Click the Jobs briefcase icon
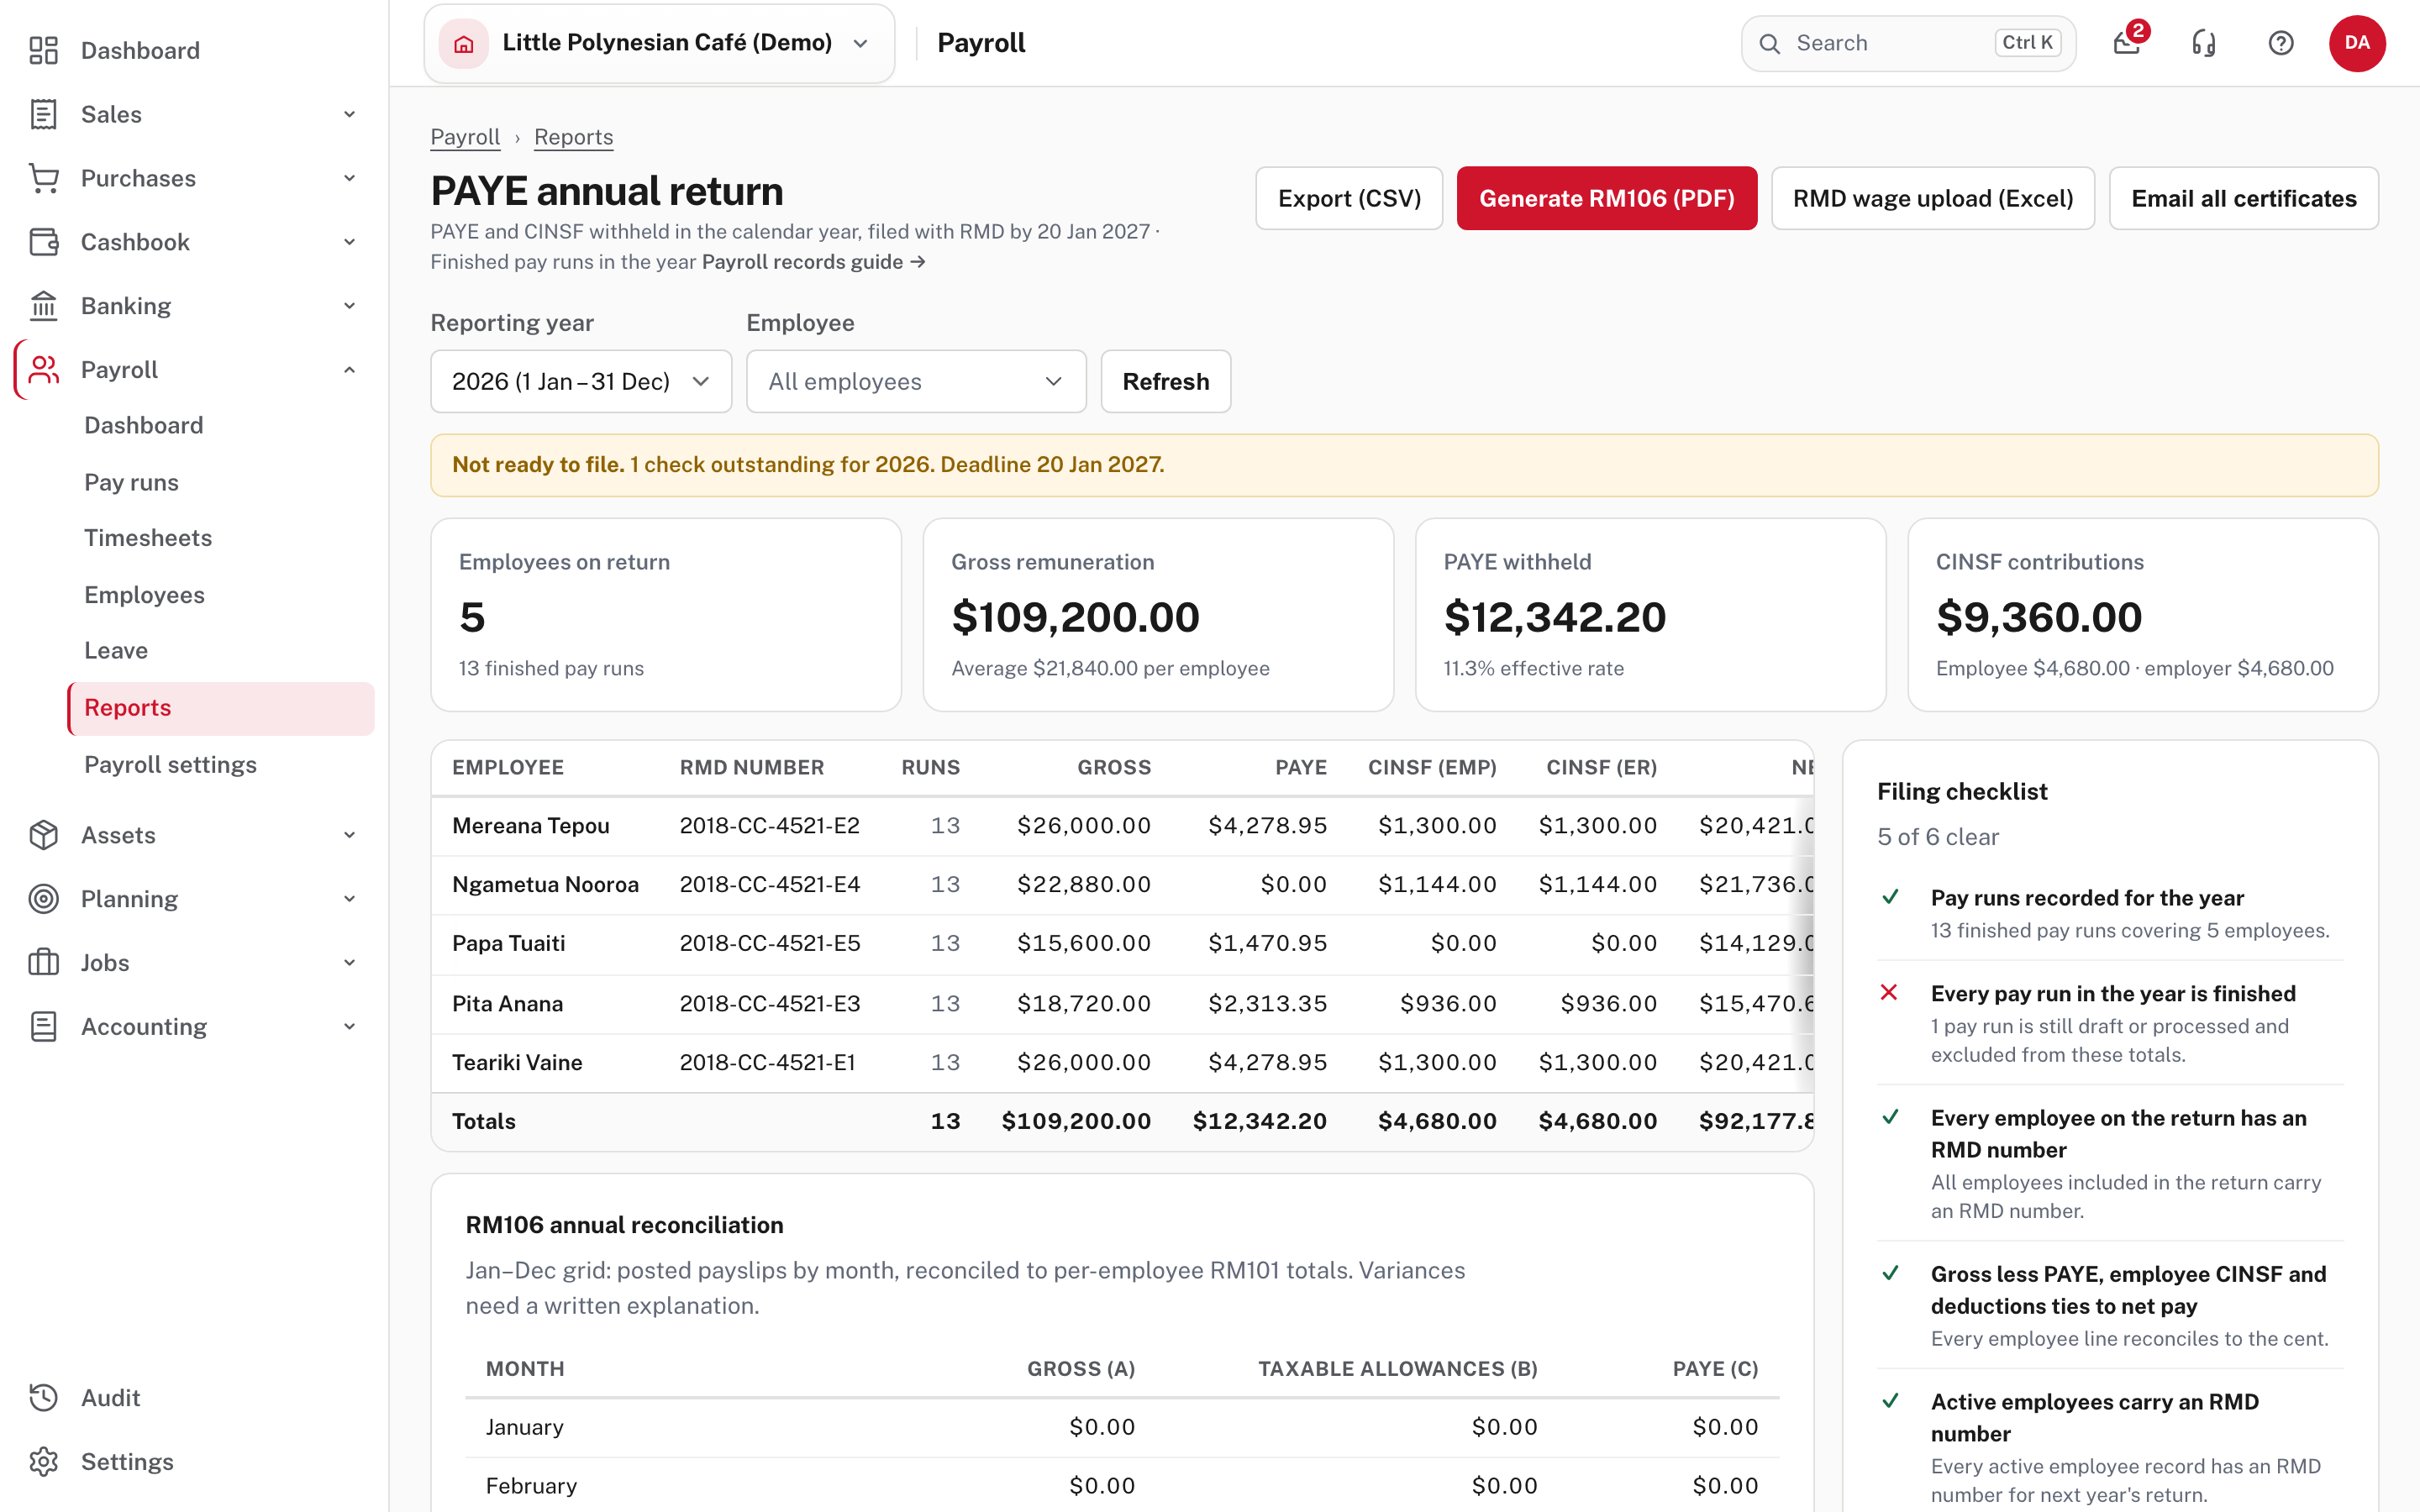 [x=43, y=963]
